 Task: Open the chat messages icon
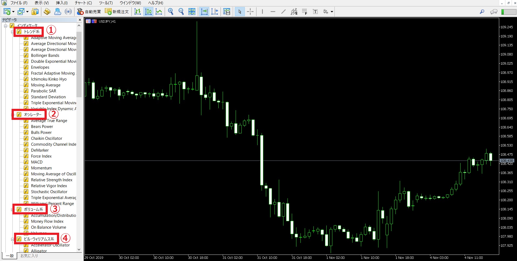494,12
